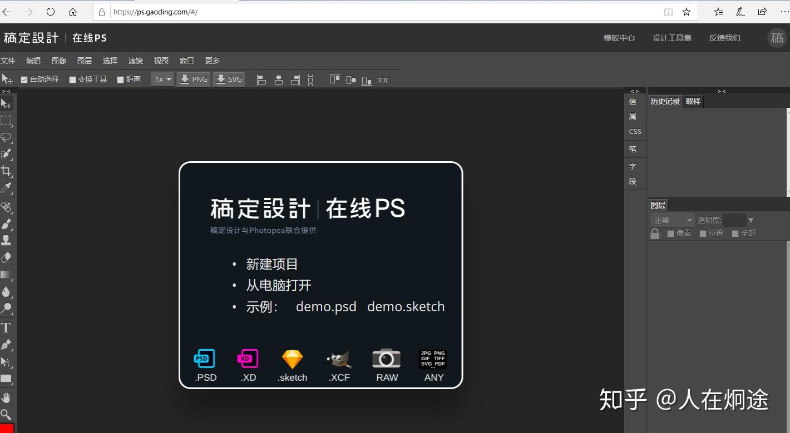Select the Type tool

pos(6,327)
